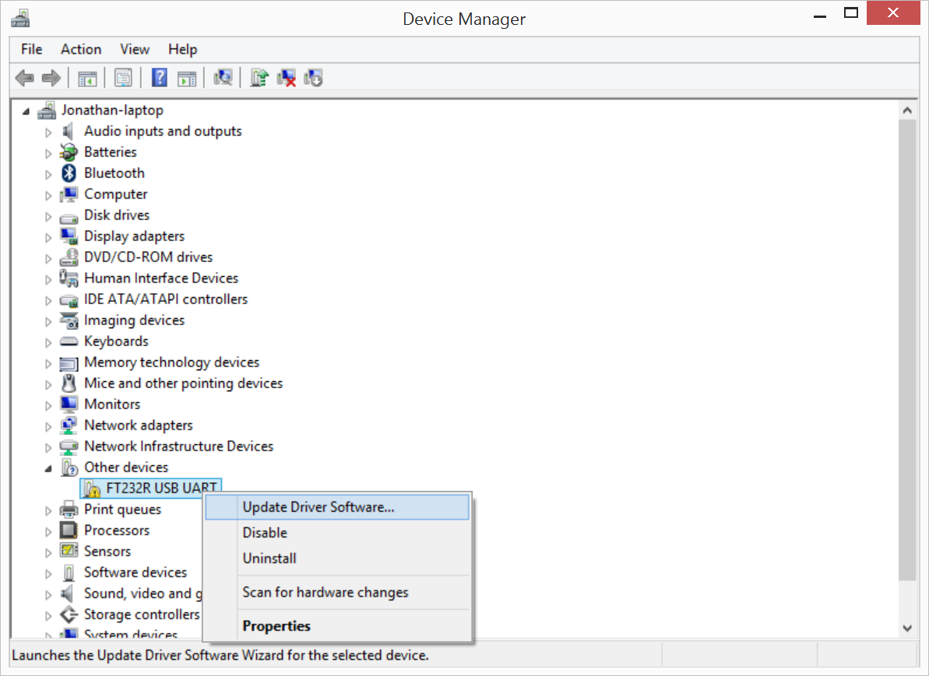Expand the Network Infrastructure Devices category
Screen dimensions: 929x676
48,447
